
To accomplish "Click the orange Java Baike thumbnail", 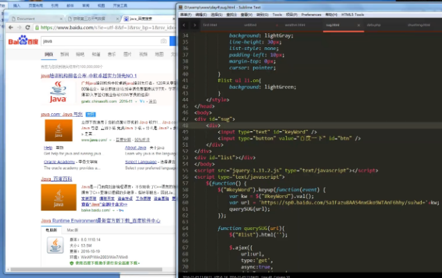I will (x=58, y=196).
